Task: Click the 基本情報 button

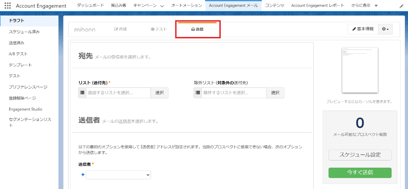Action: coord(363,29)
